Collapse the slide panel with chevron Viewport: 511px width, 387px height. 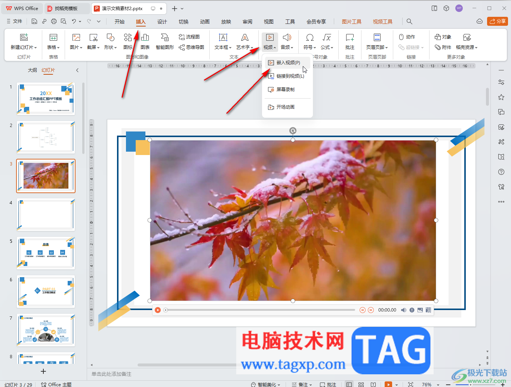(x=77, y=70)
